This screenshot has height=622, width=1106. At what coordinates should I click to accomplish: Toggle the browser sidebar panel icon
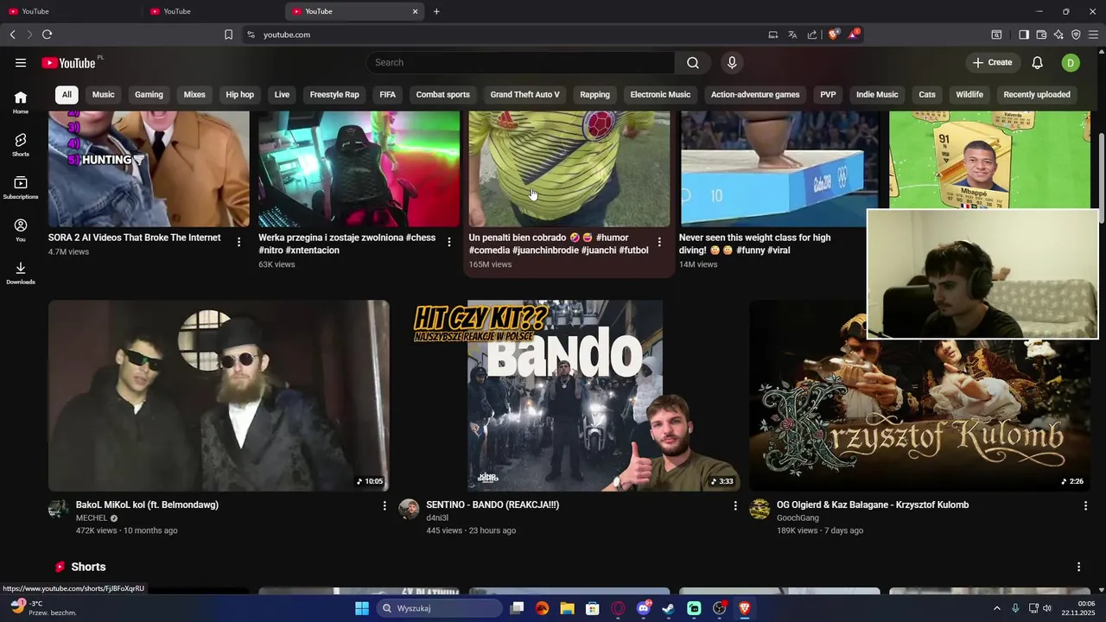(x=1024, y=35)
